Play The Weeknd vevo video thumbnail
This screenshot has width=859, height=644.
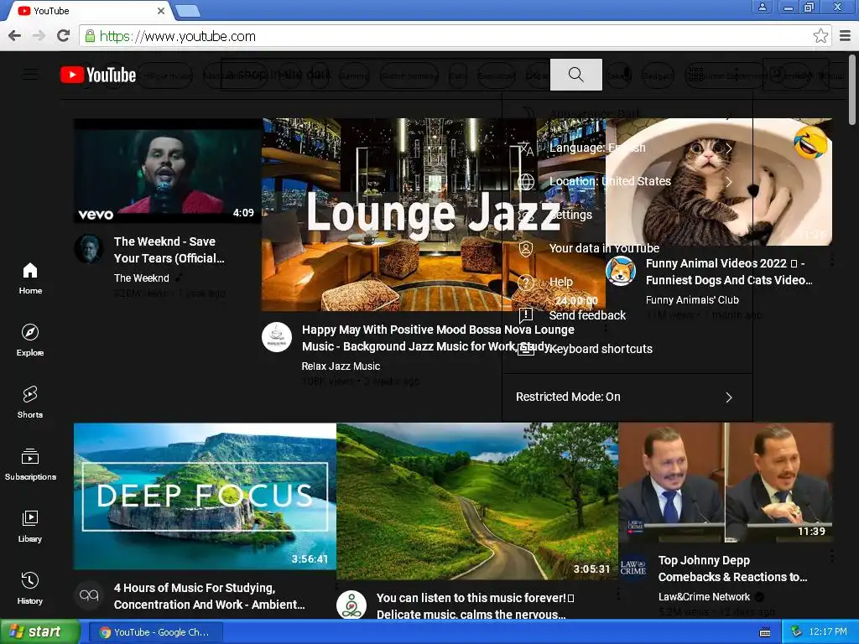coord(167,170)
